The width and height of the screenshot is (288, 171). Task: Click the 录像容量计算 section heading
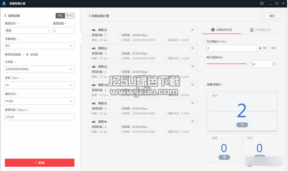coord(100,16)
